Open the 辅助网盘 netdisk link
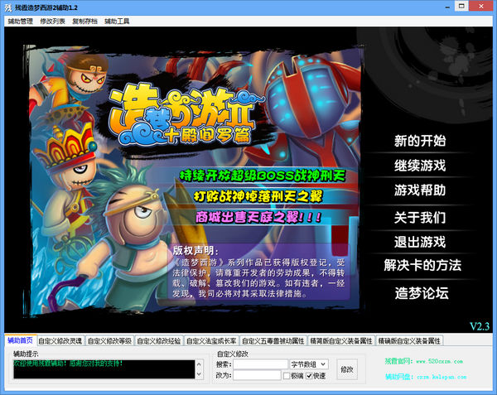497x395 pixels. pyautogui.click(x=426, y=377)
